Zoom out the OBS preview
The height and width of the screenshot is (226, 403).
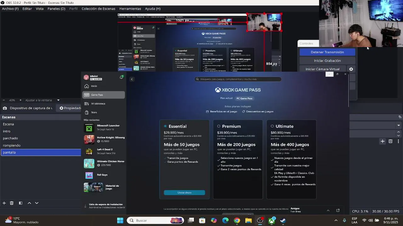click(4, 100)
